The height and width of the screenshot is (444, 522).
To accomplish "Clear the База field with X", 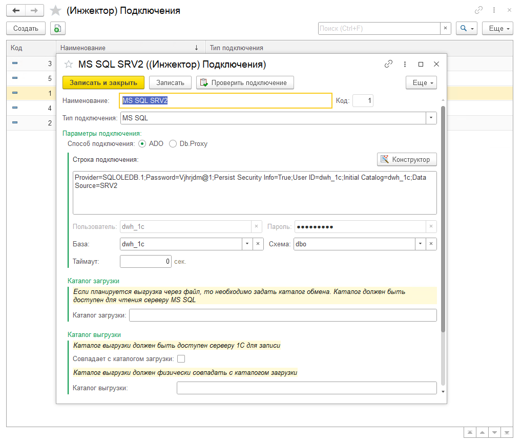I will [x=258, y=244].
